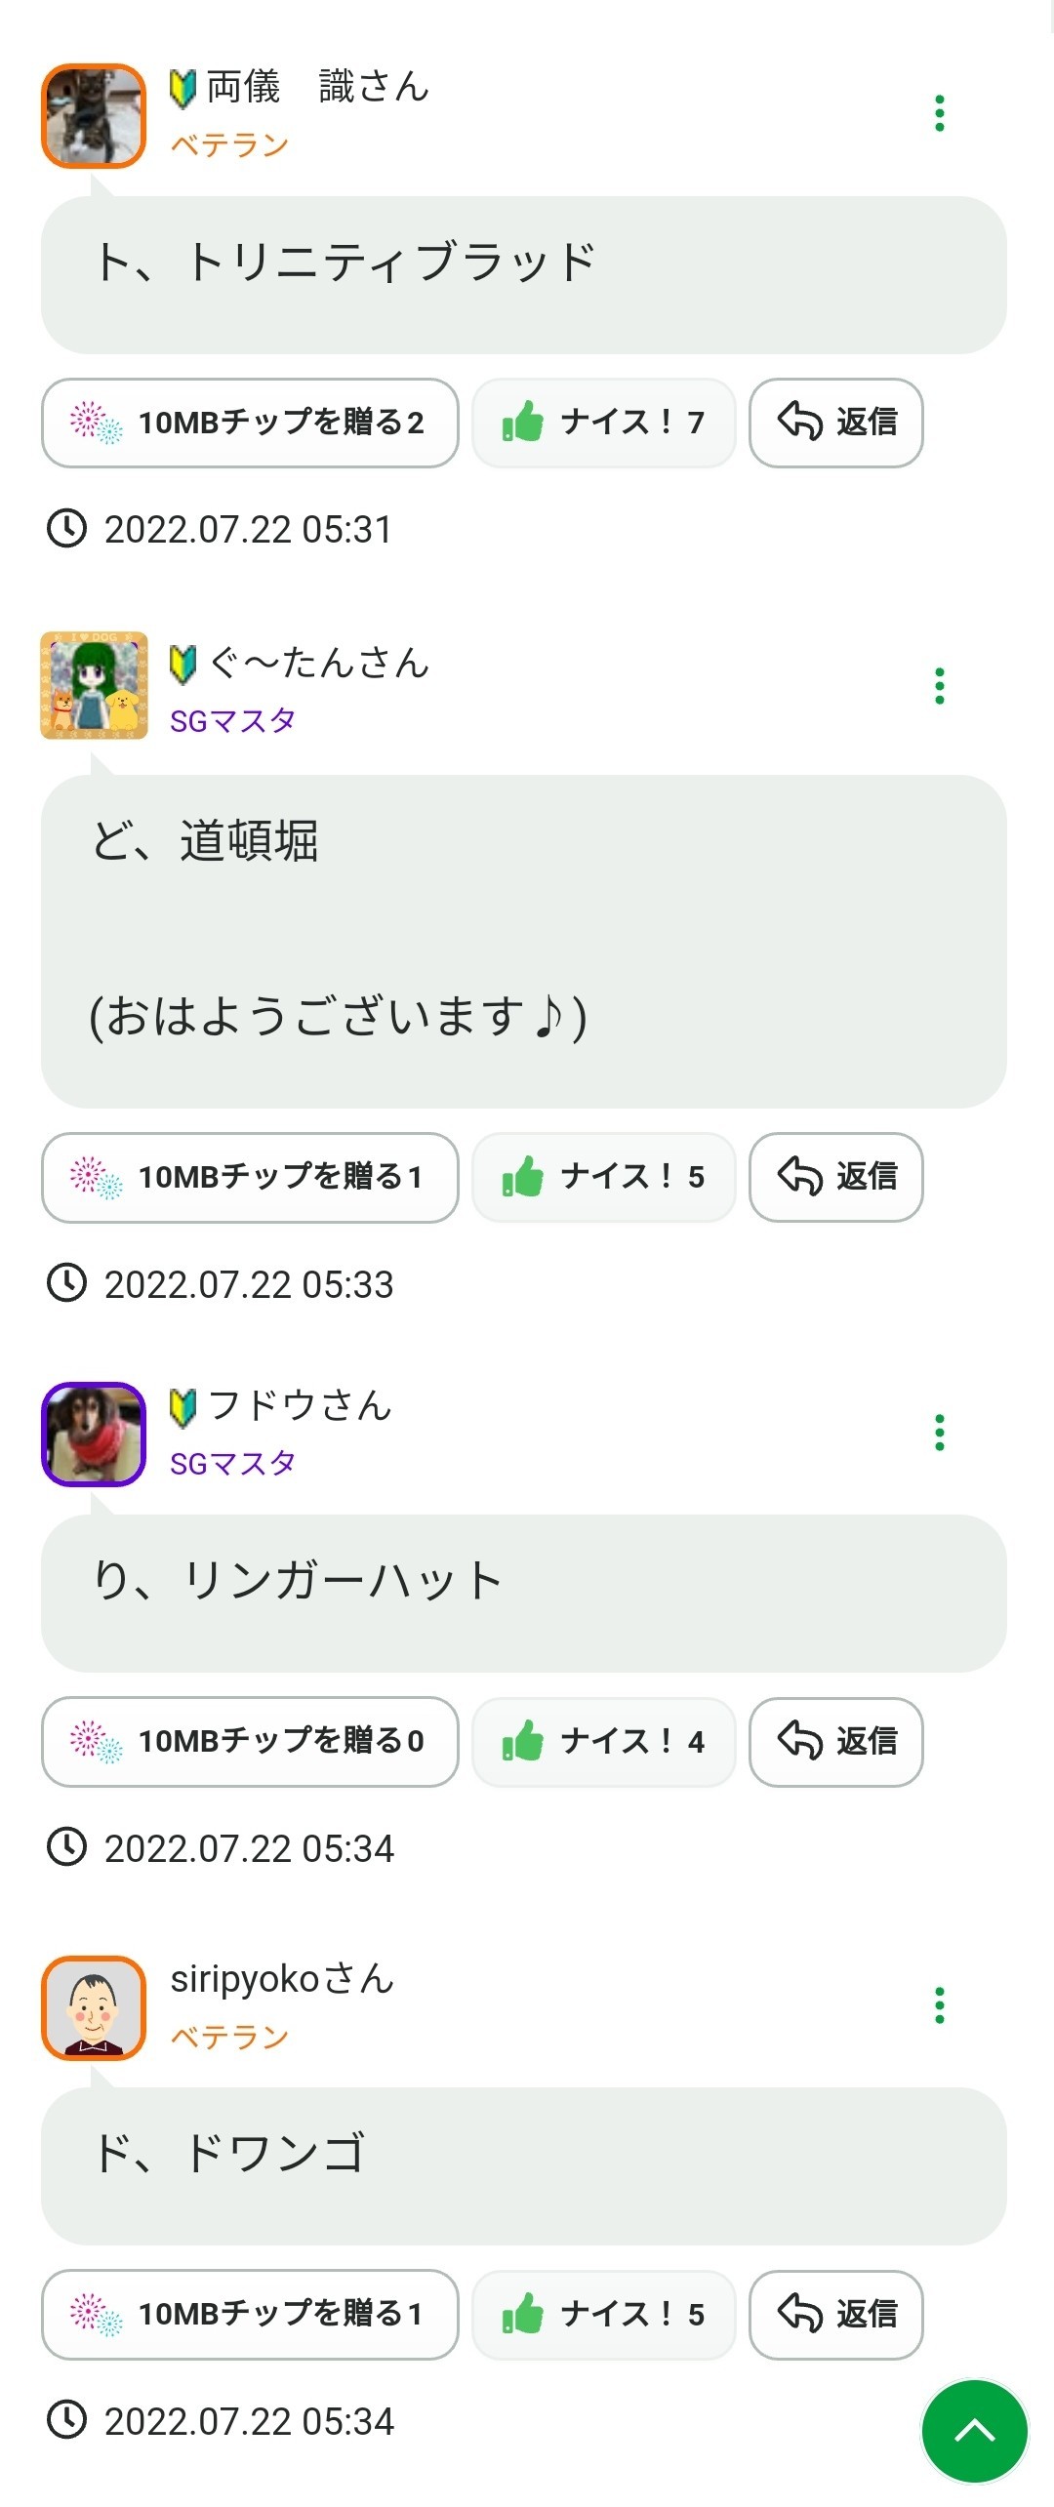This screenshot has height=2507, width=1054.
Task: Gift 10MB chip to ドワンゴ comment
Action: pos(250,2315)
